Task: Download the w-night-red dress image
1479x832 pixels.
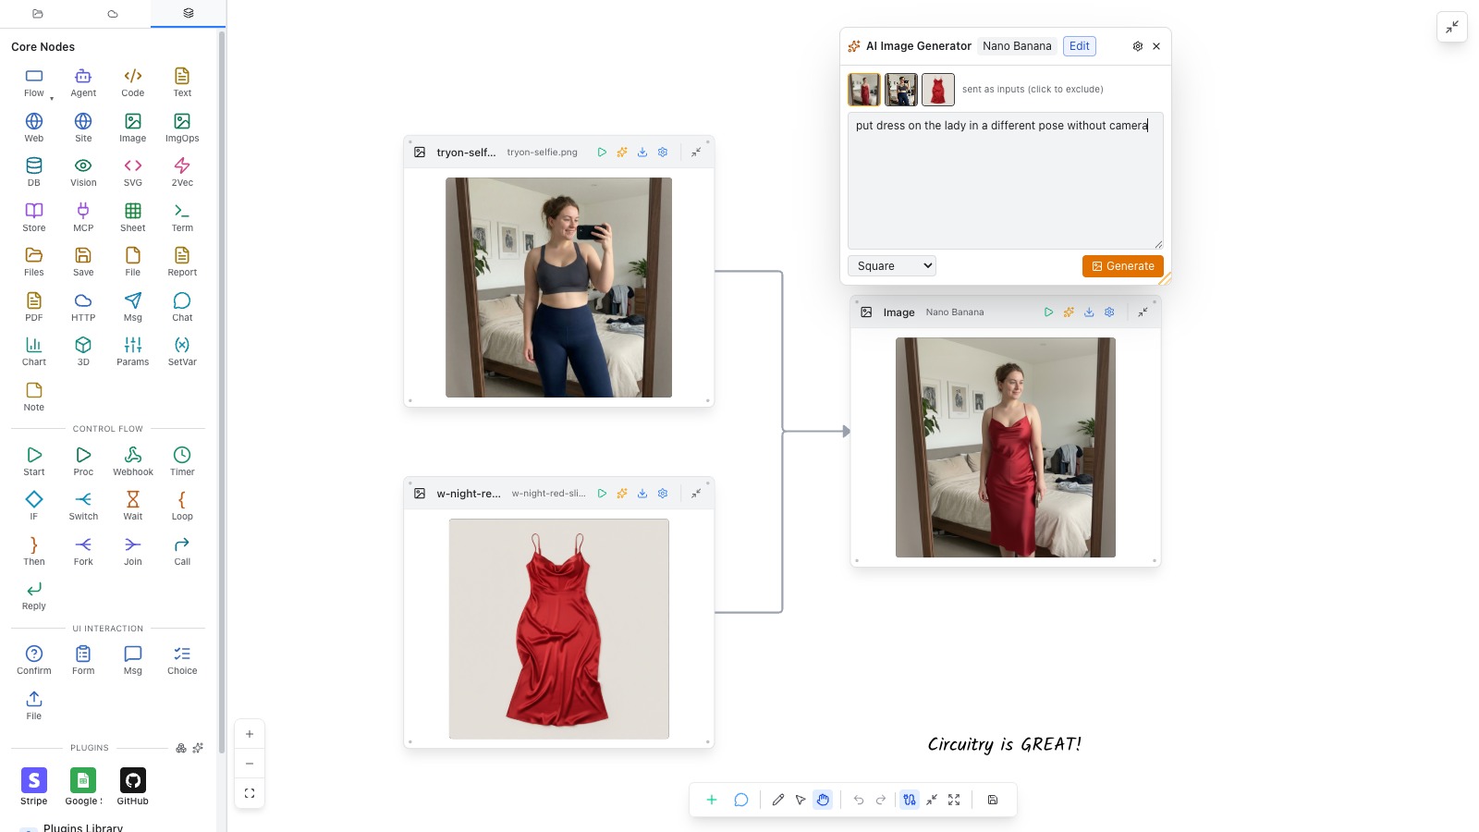Action: [642, 494]
